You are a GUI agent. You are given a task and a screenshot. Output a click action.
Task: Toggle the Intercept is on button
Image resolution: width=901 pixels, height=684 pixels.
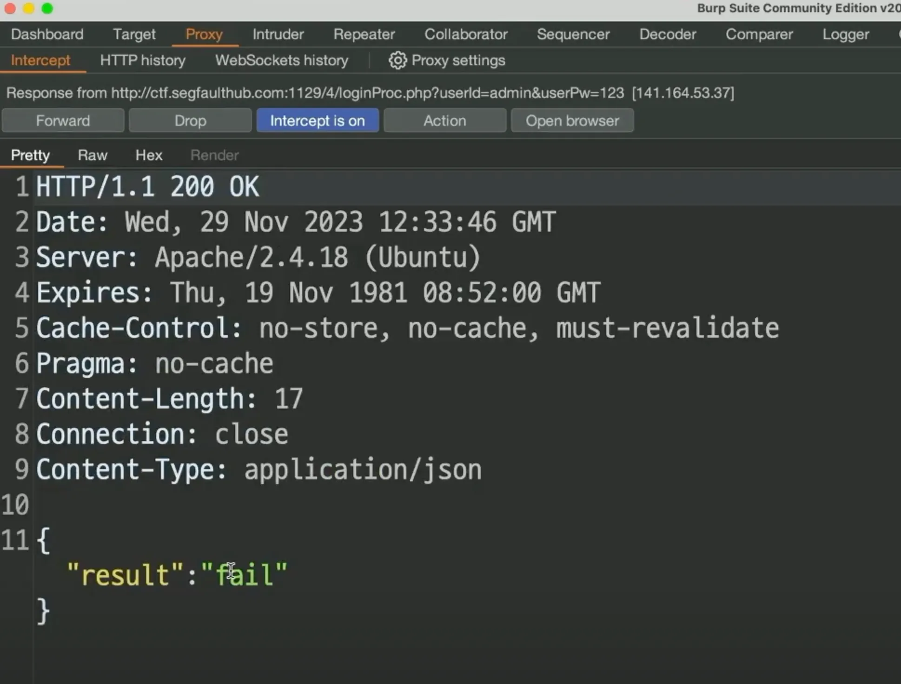pos(318,121)
